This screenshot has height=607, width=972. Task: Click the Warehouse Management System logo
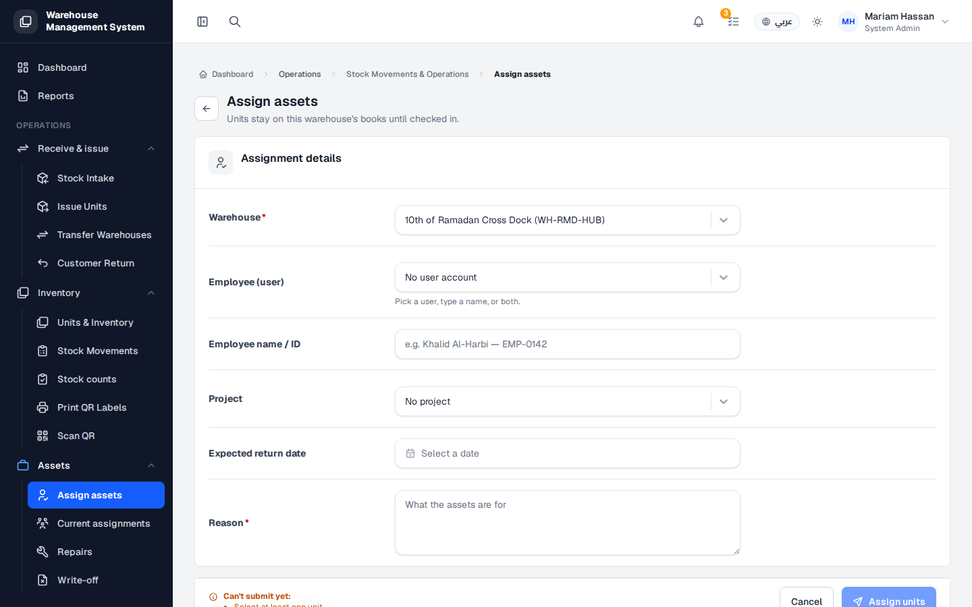click(x=26, y=22)
